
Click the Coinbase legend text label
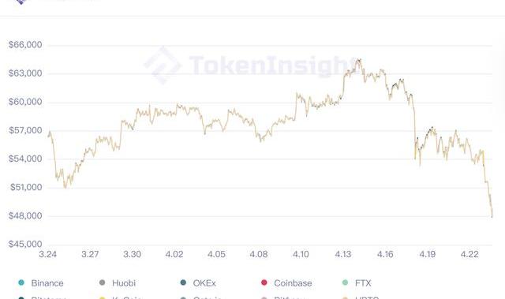(293, 283)
